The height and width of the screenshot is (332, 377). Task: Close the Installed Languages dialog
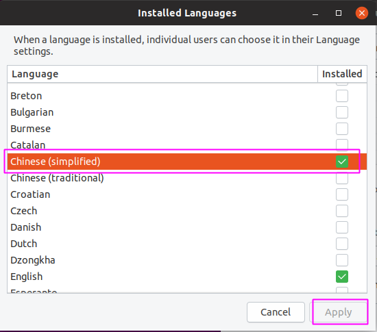pyautogui.click(x=362, y=13)
